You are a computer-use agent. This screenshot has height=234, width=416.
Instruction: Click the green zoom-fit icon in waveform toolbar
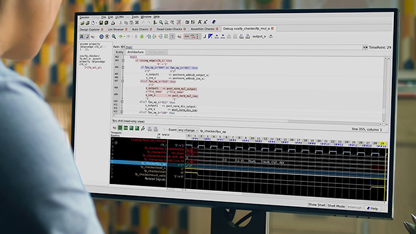(125, 128)
